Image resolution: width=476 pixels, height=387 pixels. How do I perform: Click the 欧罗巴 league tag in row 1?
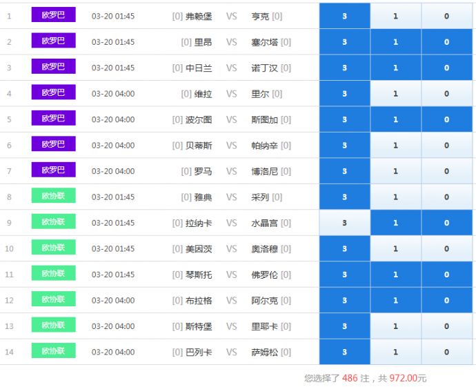[53, 15]
